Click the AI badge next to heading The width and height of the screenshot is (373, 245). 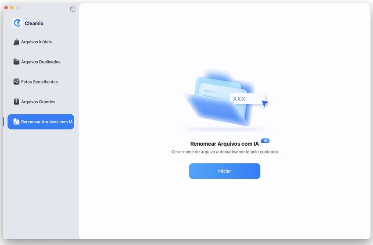(x=265, y=140)
